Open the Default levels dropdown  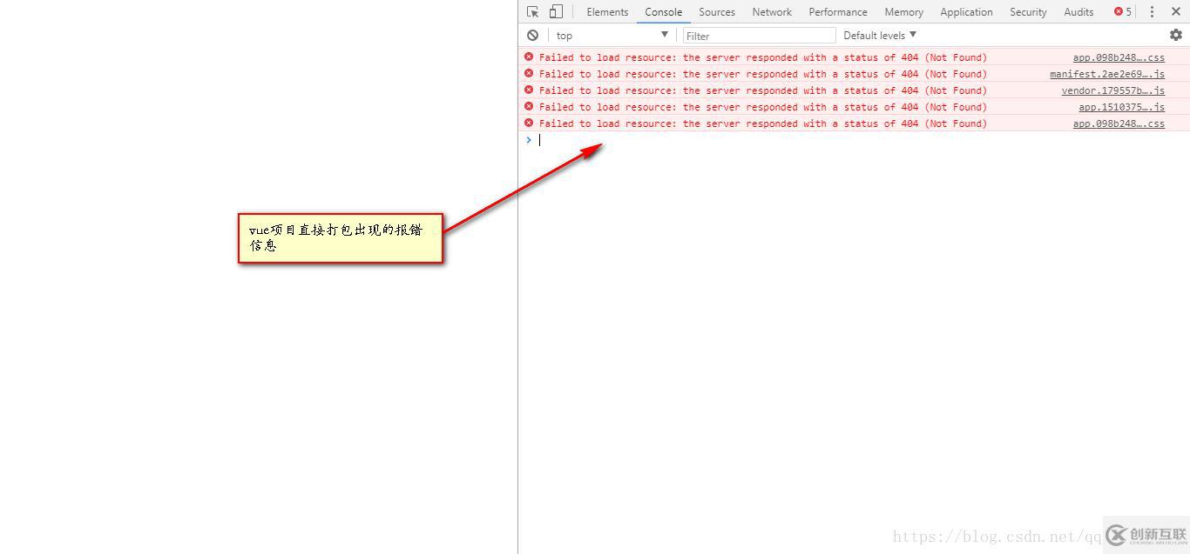(880, 35)
